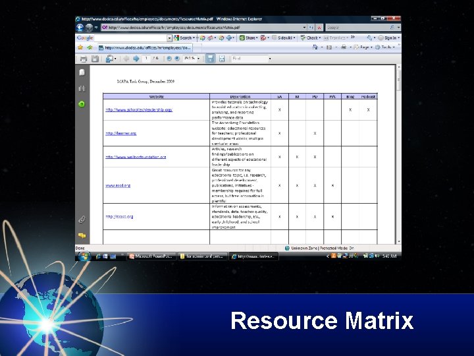This screenshot has width=474, height=356.
Task: Select the browser tab showing dodea.edu
Action: 145,48
